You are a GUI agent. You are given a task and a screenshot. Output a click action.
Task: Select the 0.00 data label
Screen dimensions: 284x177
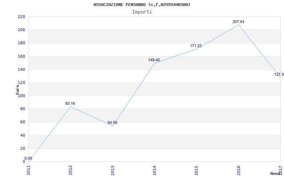point(28,158)
